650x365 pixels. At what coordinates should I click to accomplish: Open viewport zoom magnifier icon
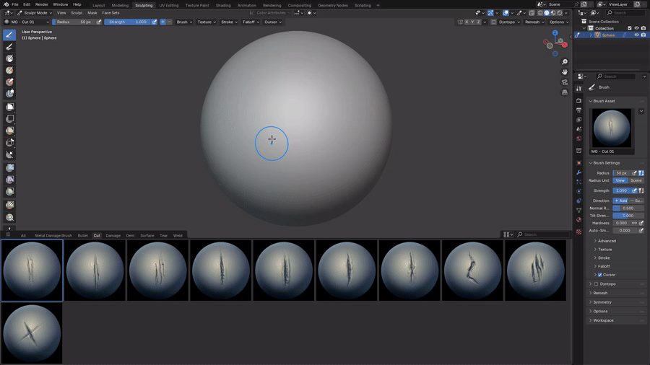tap(564, 61)
